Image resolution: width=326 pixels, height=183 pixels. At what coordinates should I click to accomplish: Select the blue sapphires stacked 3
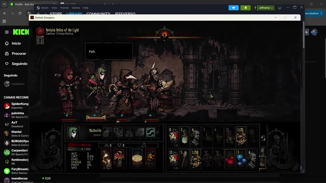pos(241,159)
